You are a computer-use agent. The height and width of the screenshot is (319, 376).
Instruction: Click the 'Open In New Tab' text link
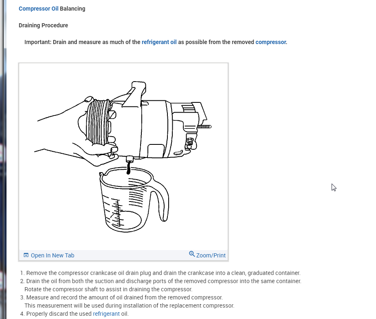tap(53, 255)
